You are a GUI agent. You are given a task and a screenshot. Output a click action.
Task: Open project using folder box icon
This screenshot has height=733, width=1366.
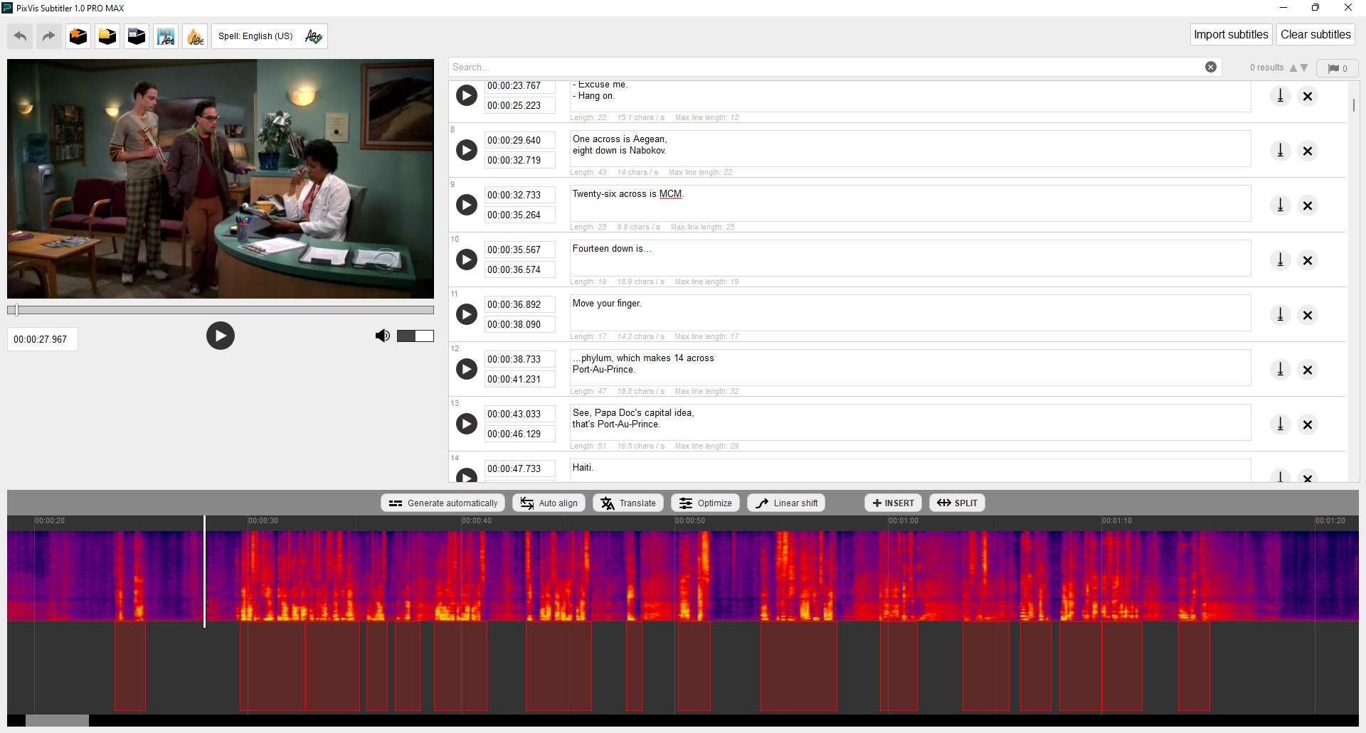pos(107,36)
